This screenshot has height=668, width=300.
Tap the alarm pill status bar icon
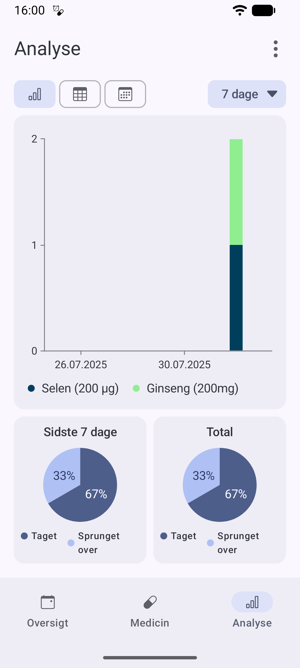pyautogui.click(x=58, y=11)
